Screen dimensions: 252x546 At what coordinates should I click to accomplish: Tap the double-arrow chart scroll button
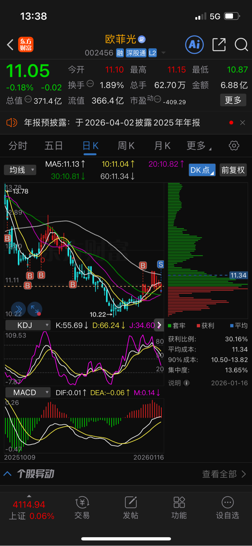coord(19,309)
